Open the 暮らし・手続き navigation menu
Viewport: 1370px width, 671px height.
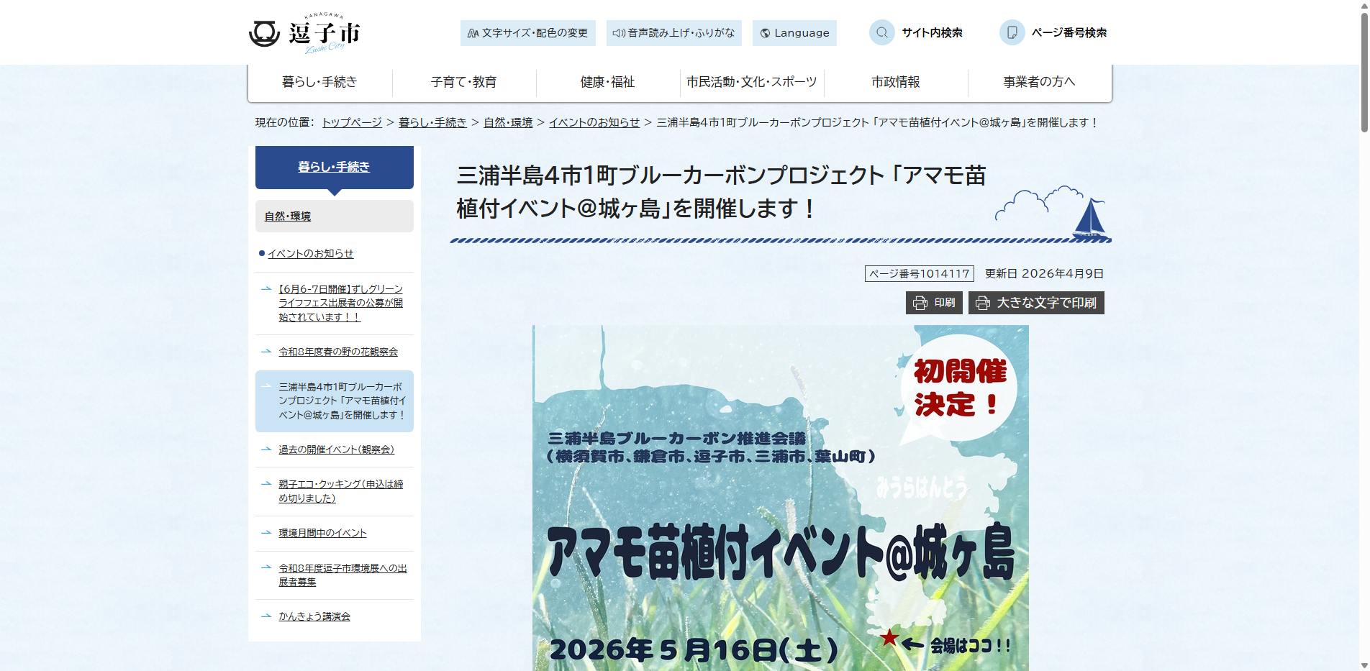click(x=319, y=82)
